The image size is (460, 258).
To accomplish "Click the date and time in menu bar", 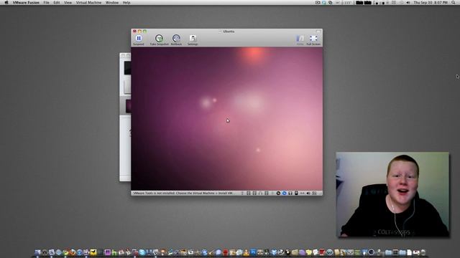I will [x=431, y=3].
